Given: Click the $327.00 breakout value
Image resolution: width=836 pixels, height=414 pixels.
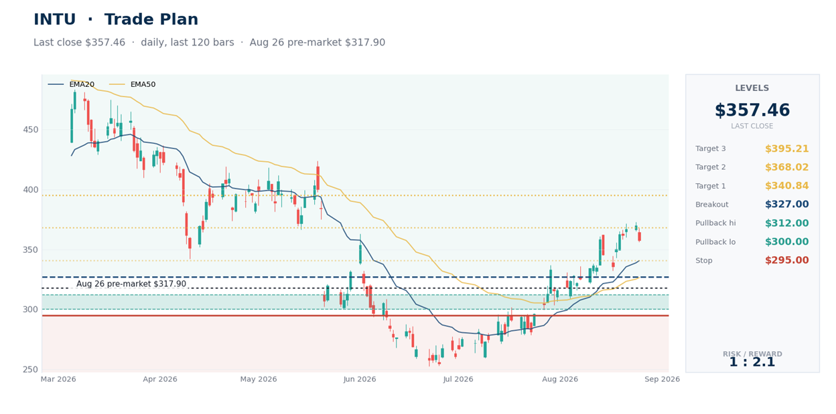Looking at the screenshot, I should click(x=786, y=205).
